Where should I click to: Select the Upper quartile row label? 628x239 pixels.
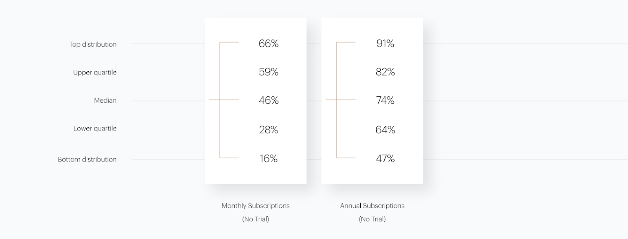(95, 72)
